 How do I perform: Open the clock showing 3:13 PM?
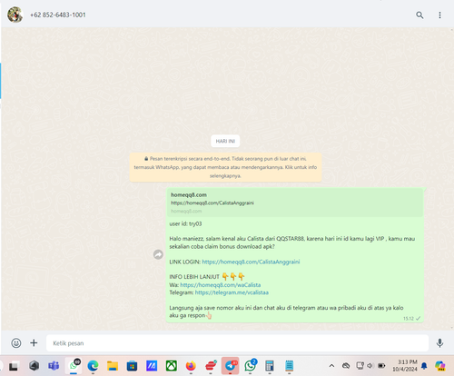405,366
